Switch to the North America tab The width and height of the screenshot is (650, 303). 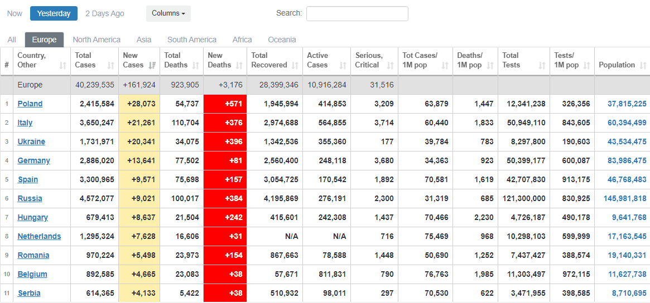pyautogui.click(x=97, y=40)
